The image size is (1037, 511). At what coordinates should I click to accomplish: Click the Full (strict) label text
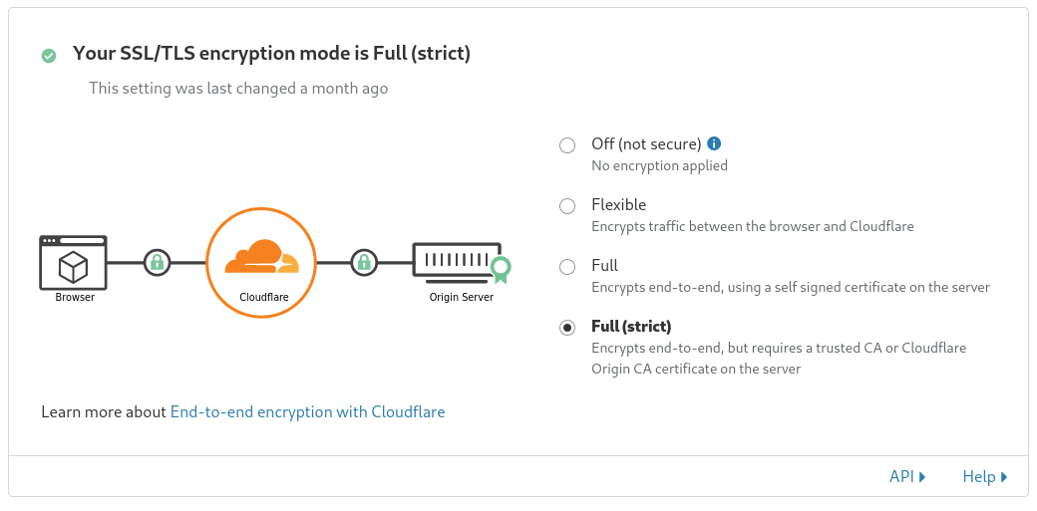point(631,327)
